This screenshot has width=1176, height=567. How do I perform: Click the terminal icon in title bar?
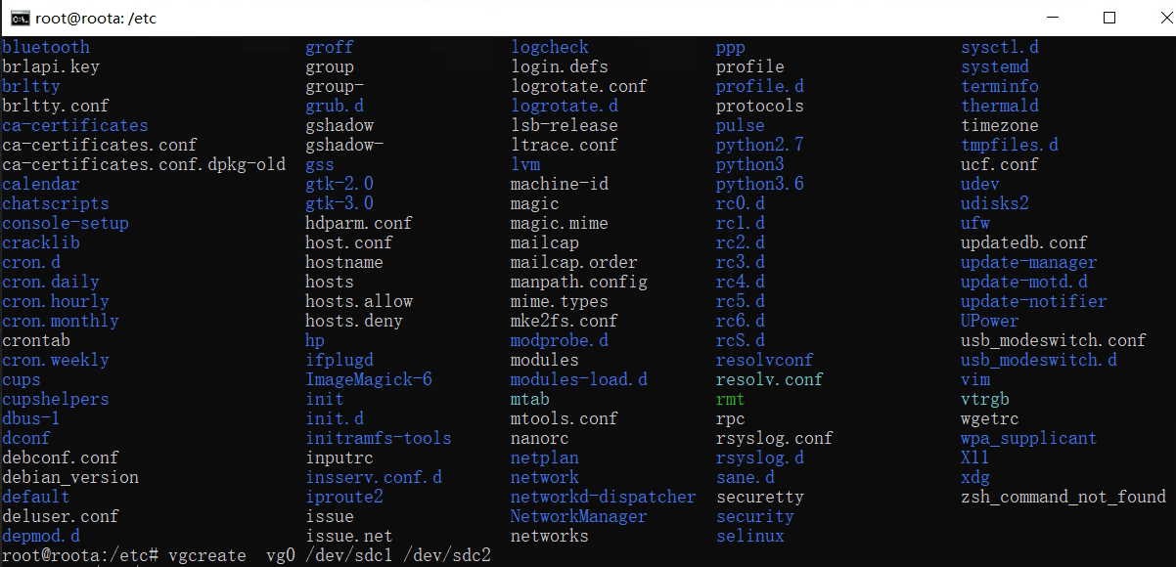19,18
